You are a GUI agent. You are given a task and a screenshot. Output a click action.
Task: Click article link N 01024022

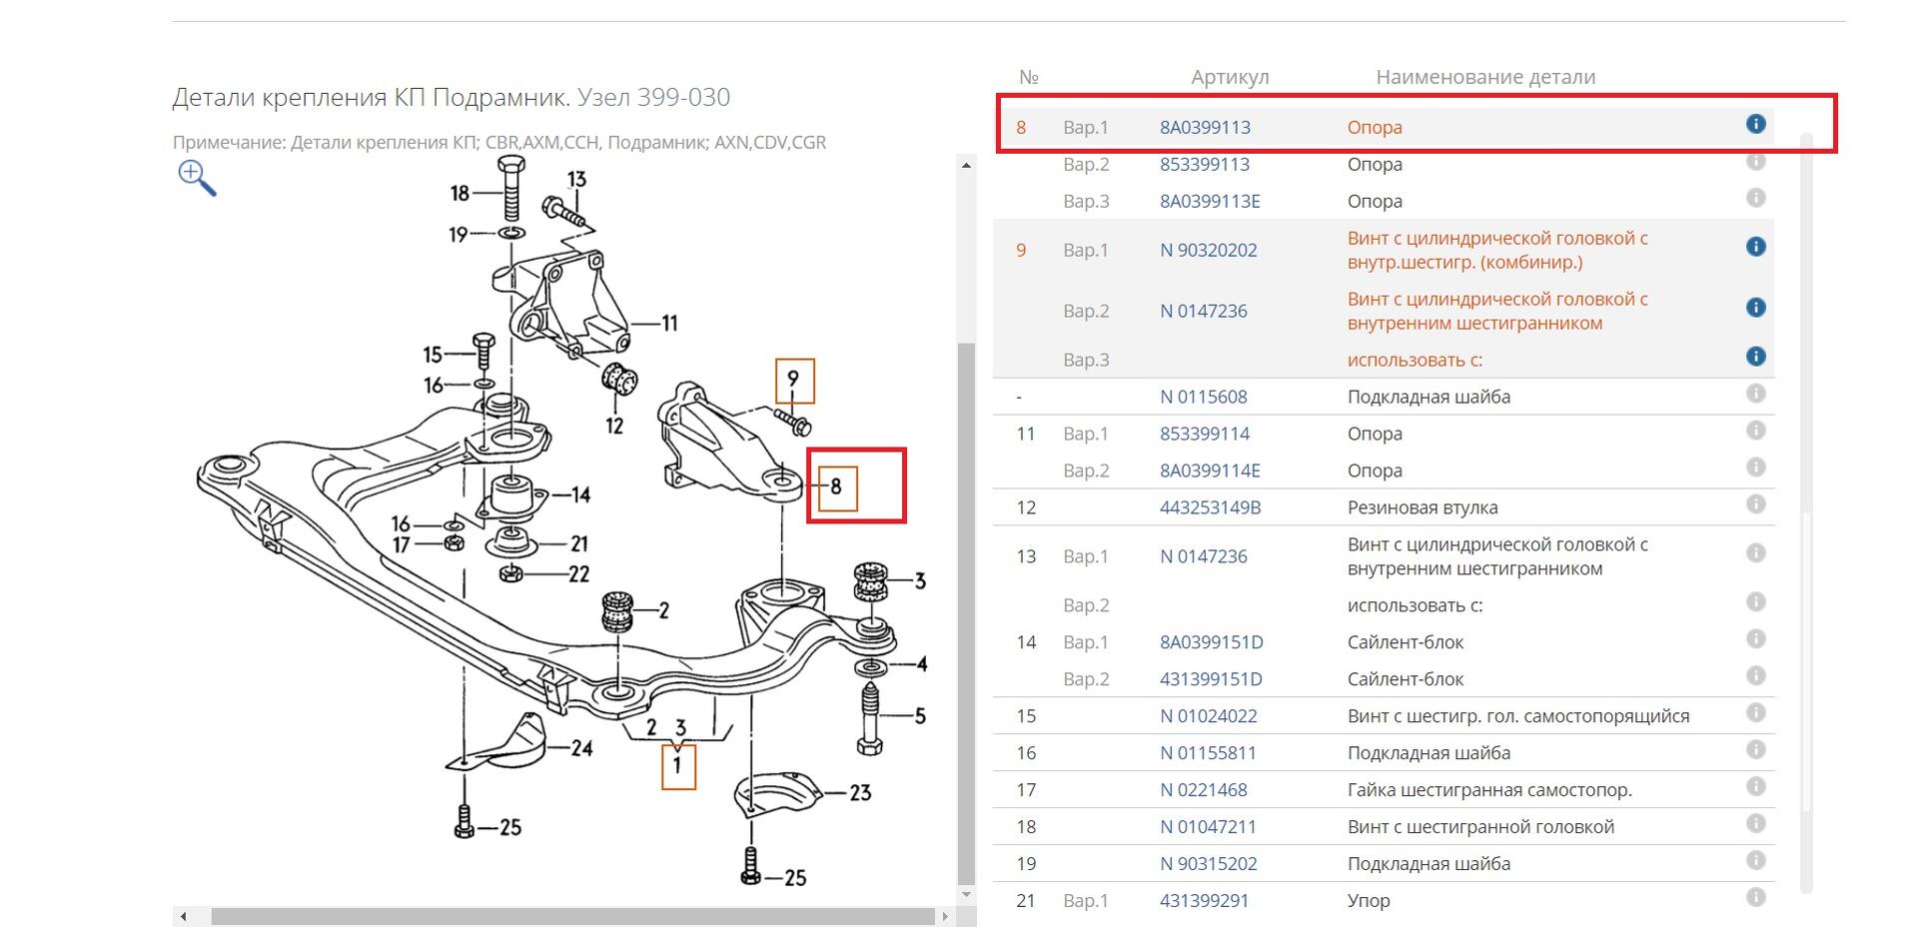(1208, 716)
